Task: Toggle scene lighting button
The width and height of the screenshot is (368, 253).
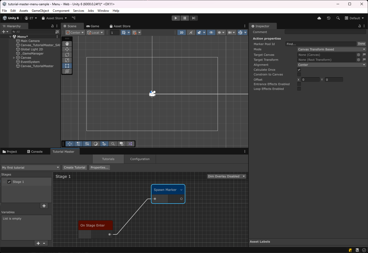Action: (x=191, y=32)
